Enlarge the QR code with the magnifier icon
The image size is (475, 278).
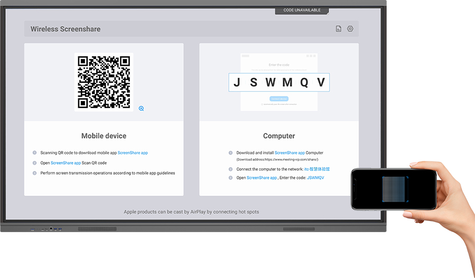pos(141,109)
